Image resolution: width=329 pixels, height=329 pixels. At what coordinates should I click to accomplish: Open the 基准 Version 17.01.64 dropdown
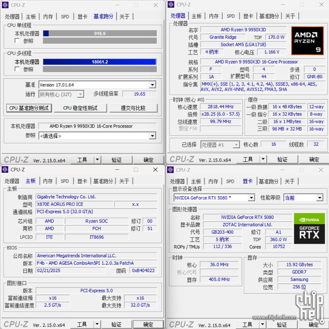[152, 85]
